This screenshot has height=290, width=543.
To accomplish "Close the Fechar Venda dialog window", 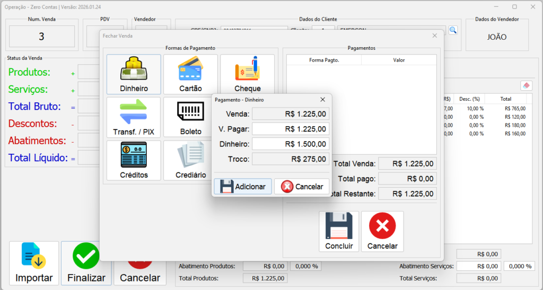I will click(x=435, y=36).
